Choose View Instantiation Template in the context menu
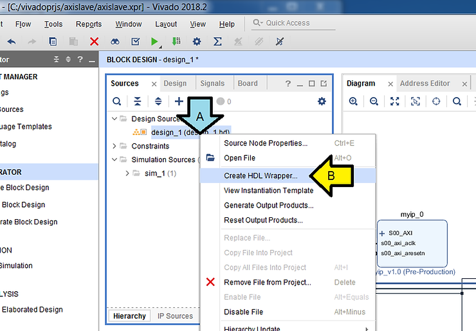Viewport: 476px width, 331px height. pos(288,190)
